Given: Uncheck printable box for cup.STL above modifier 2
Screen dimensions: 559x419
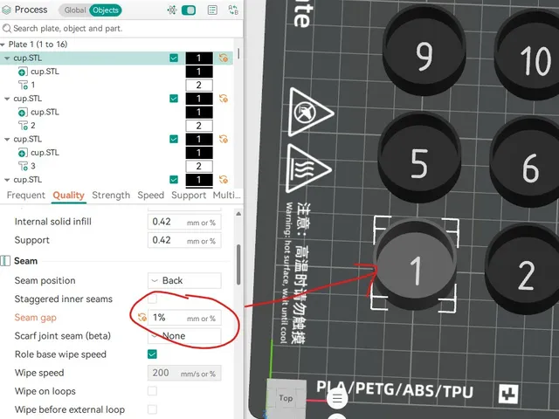Looking at the screenshot, I should point(174,99).
